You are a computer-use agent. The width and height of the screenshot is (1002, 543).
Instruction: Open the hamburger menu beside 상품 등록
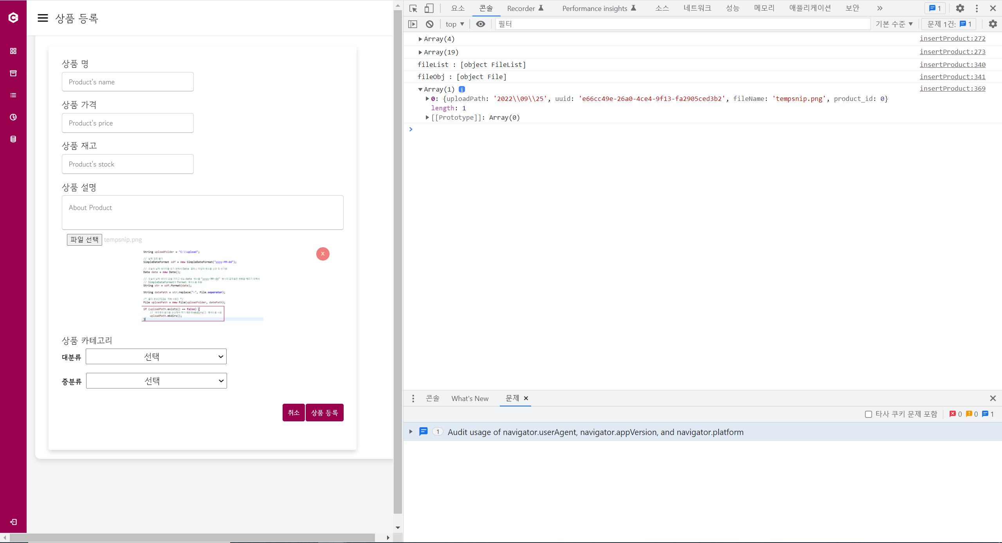tap(43, 18)
